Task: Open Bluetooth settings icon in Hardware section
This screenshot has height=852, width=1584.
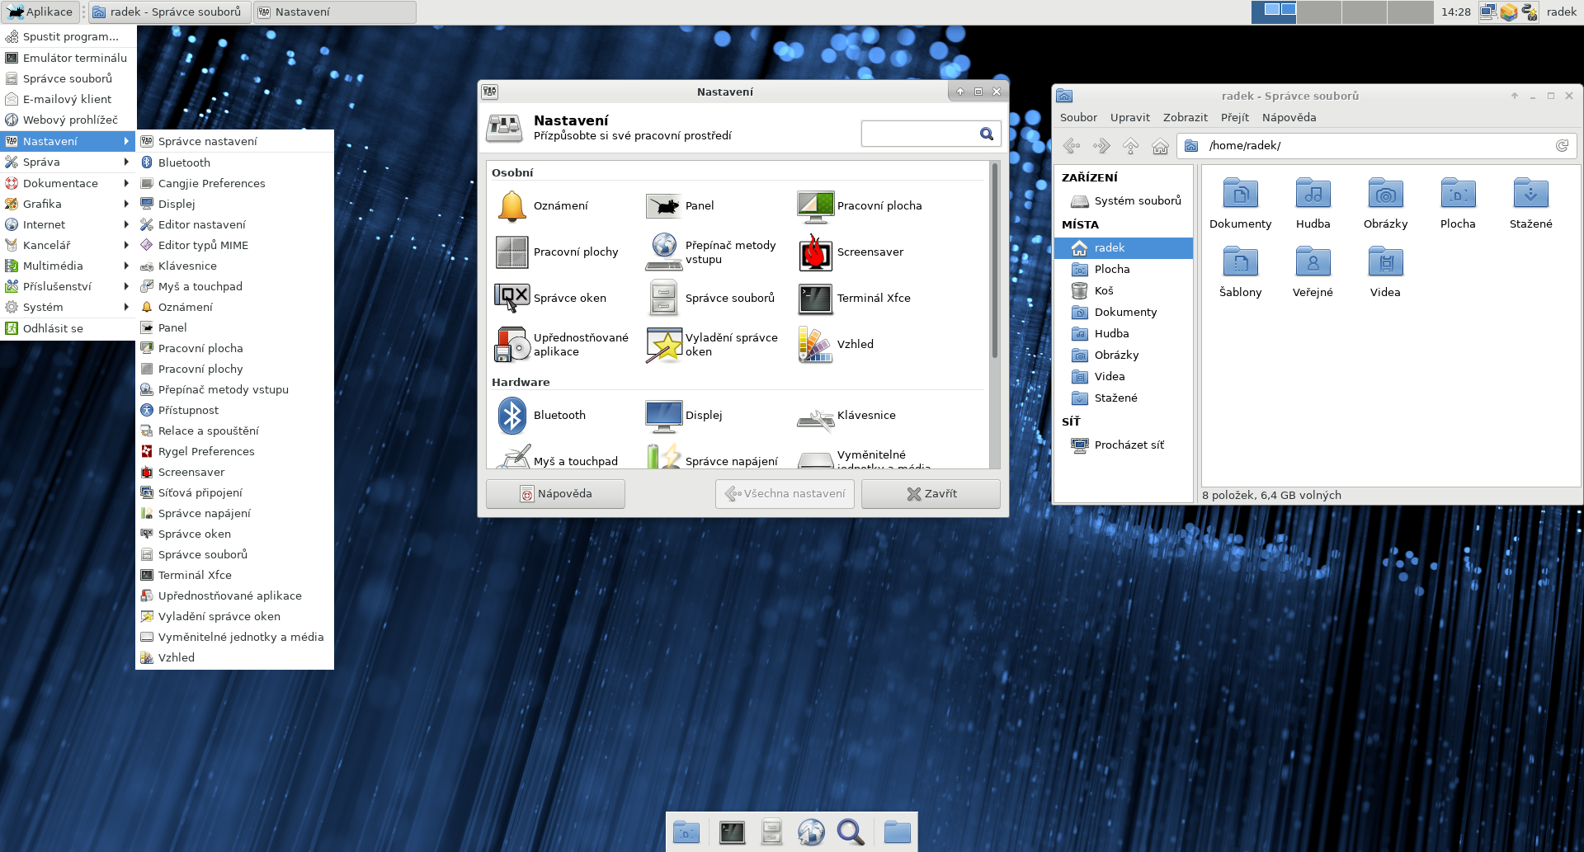Action: 511,416
